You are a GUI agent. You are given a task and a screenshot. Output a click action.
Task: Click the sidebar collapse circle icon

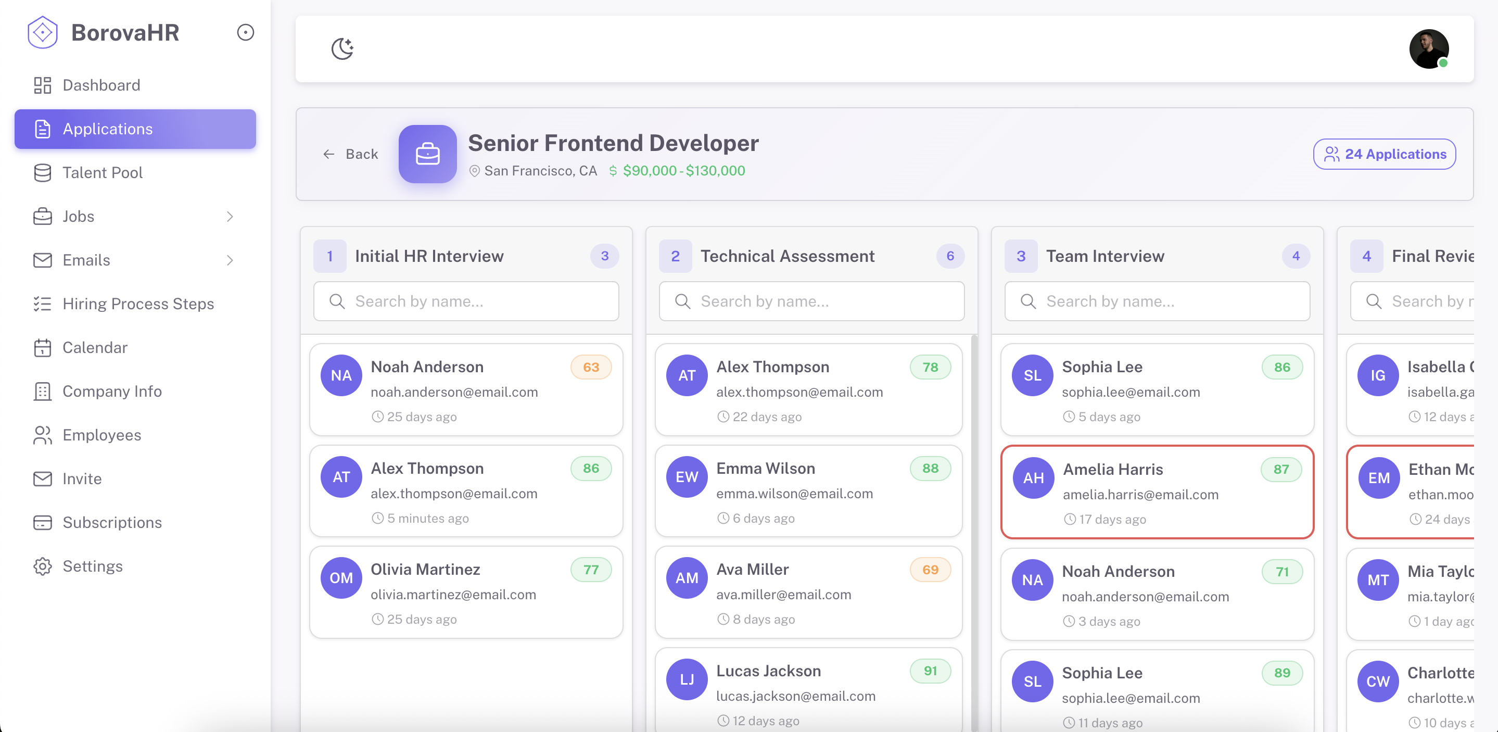pos(245,33)
